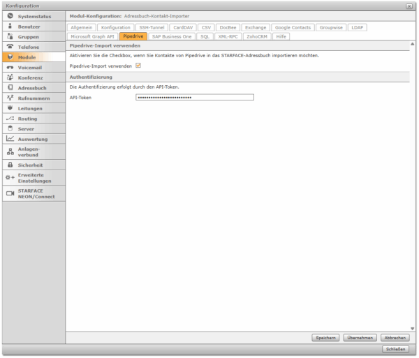Image resolution: width=419 pixels, height=358 pixels.
Task: Click the Sicherheit lock icon
Action: coord(10,165)
